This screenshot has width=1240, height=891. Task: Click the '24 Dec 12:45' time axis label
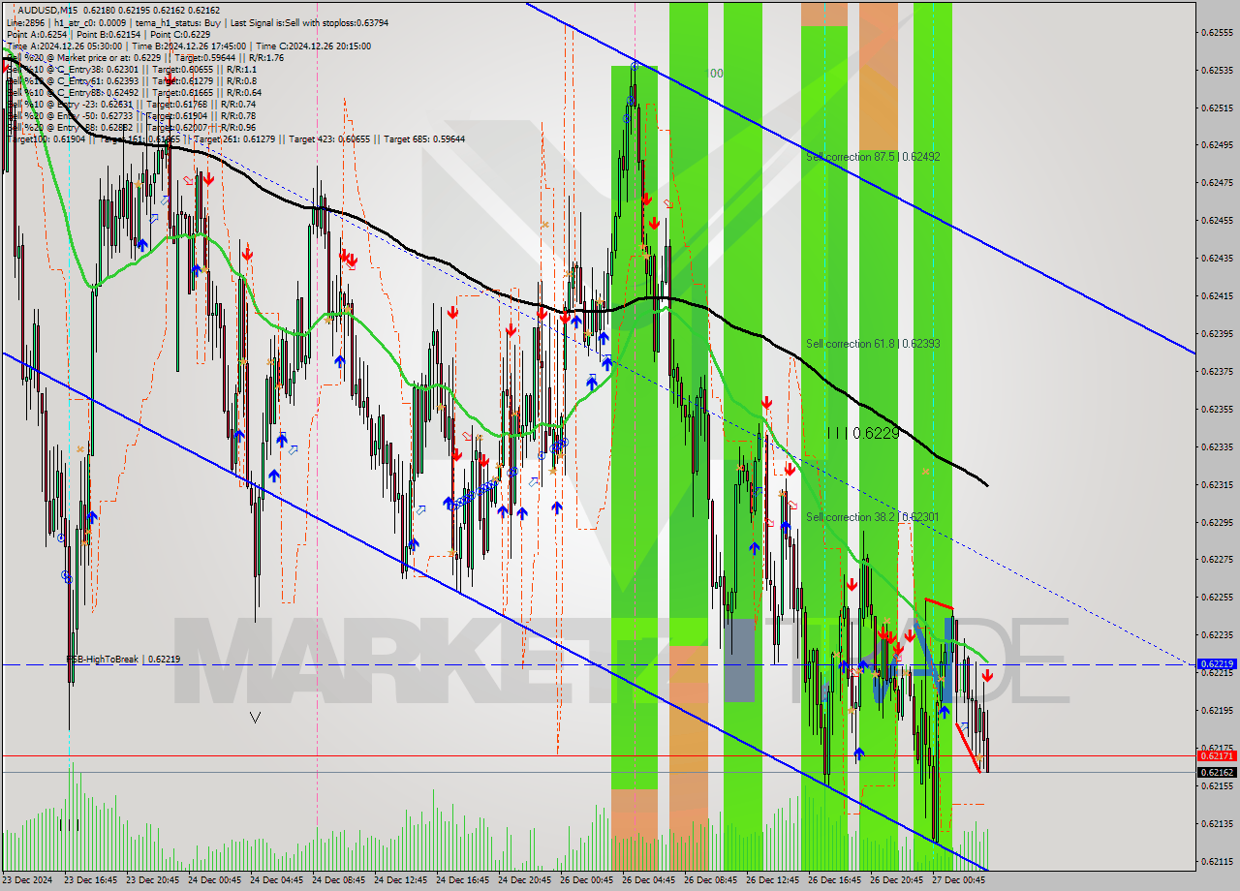tap(401, 880)
